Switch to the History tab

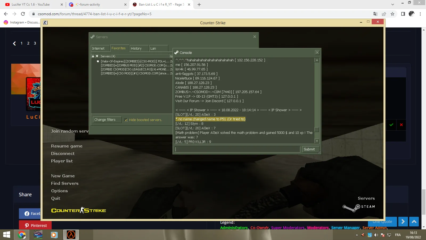[x=139, y=48]
